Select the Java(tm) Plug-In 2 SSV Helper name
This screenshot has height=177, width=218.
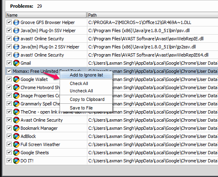(x=50, y=47)
